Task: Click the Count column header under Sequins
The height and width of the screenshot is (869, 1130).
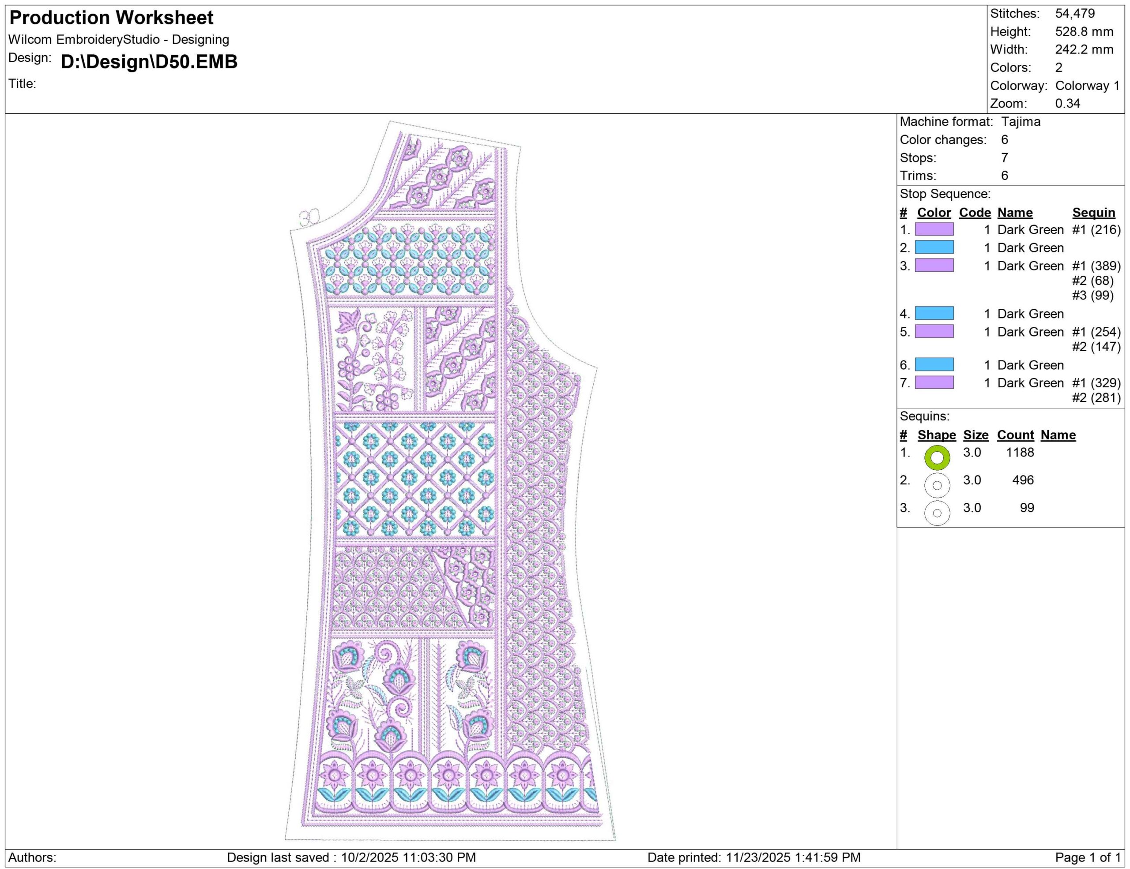Action: 1015,435
